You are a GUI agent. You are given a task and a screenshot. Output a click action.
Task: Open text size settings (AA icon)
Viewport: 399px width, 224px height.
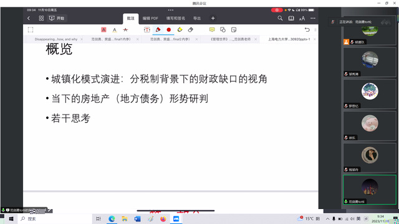pyautogui.click(x=302, y=18)
